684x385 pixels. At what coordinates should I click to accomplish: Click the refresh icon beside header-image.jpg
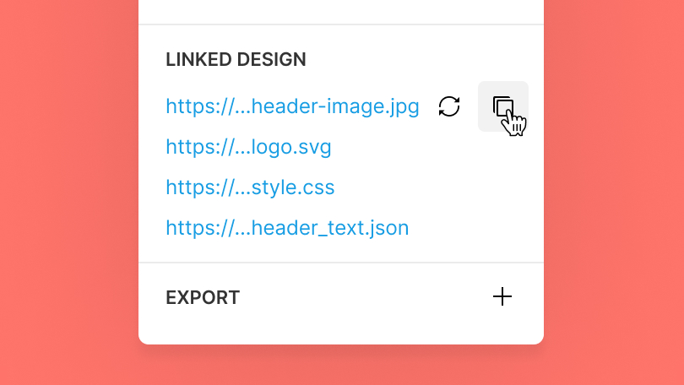pyautogui.click(x=449, y=106)
